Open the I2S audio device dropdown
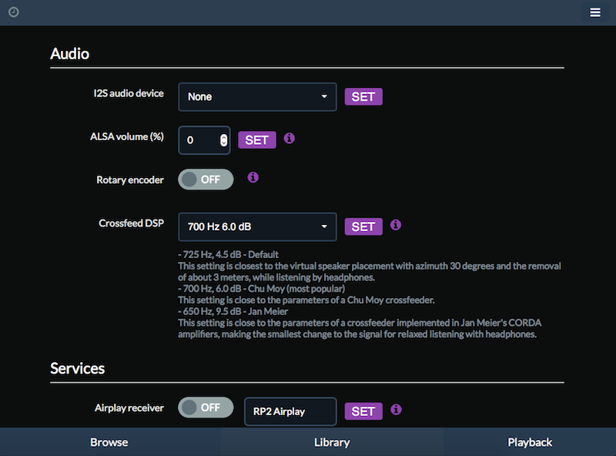 (257, 97)
